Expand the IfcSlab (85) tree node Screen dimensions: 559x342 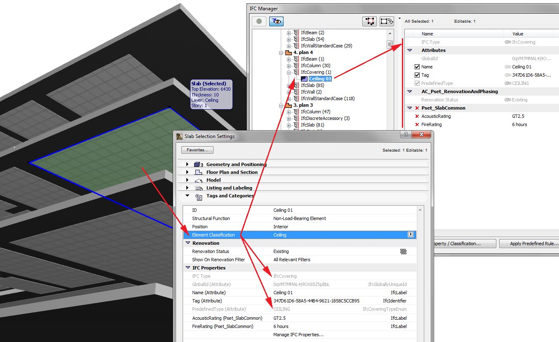point(289,85)
